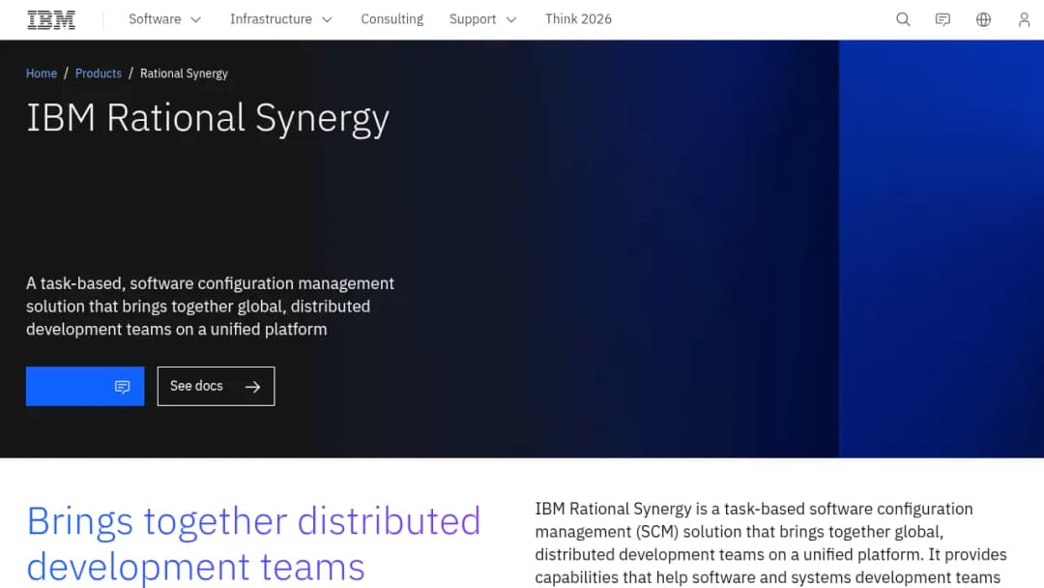Open the chat icon in the header

942,19
